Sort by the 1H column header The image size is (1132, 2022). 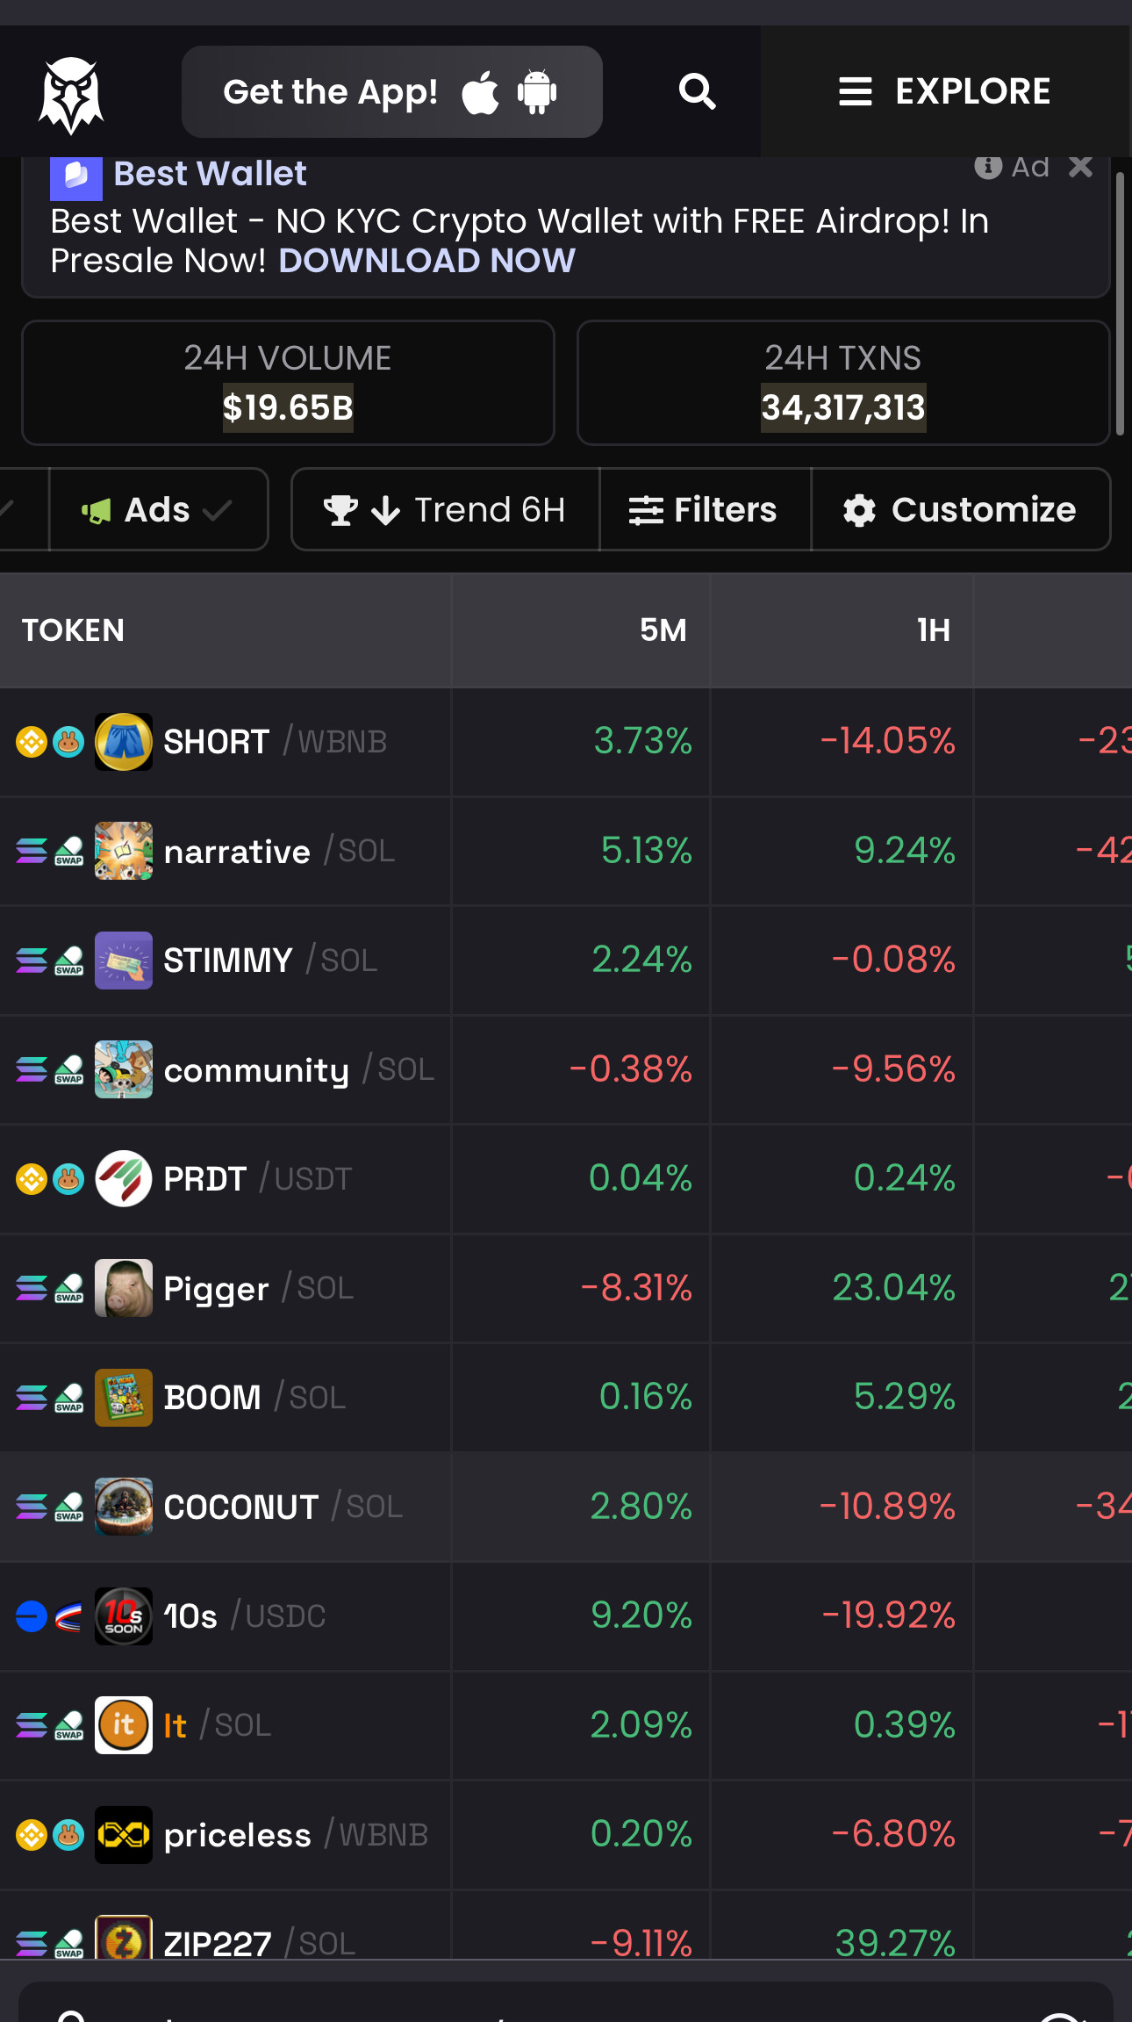[934, 630]
